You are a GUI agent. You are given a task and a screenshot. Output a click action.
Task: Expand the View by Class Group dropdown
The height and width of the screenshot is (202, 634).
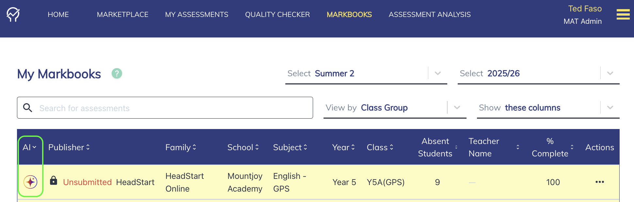457,108
